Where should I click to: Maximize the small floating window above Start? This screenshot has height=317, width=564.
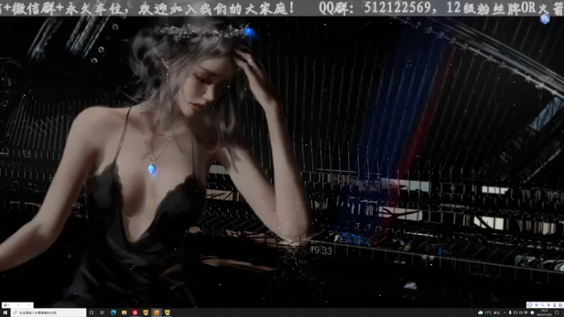(x=18, y=305)
